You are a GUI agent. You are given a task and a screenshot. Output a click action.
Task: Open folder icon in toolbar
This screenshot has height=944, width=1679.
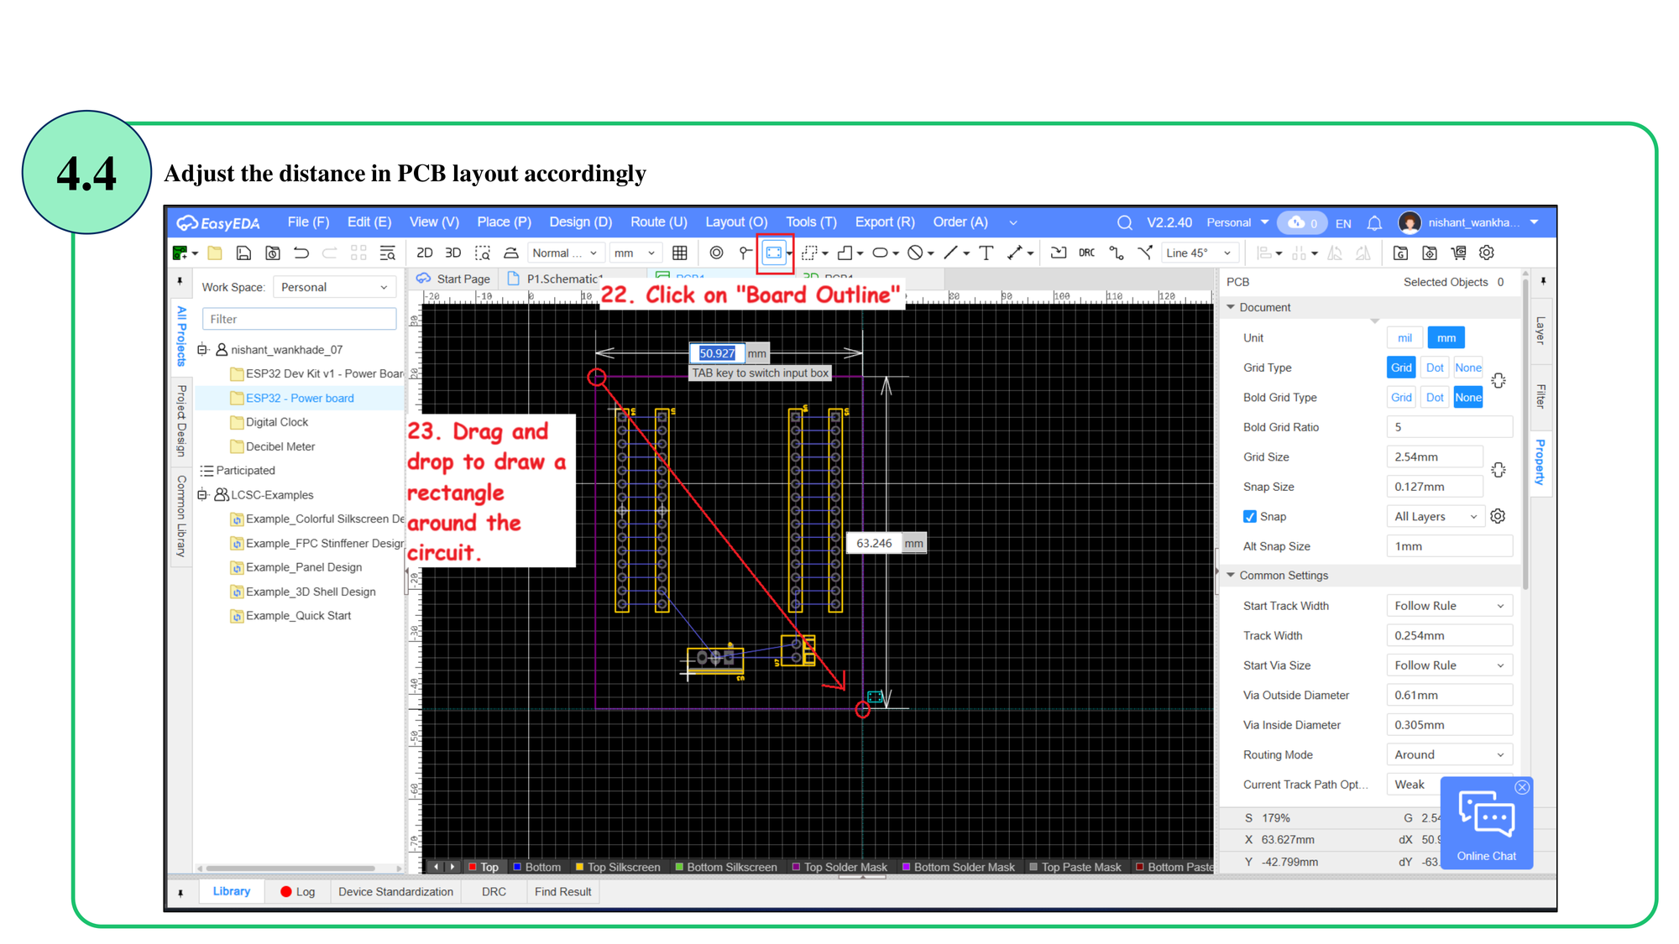[216, 253]
